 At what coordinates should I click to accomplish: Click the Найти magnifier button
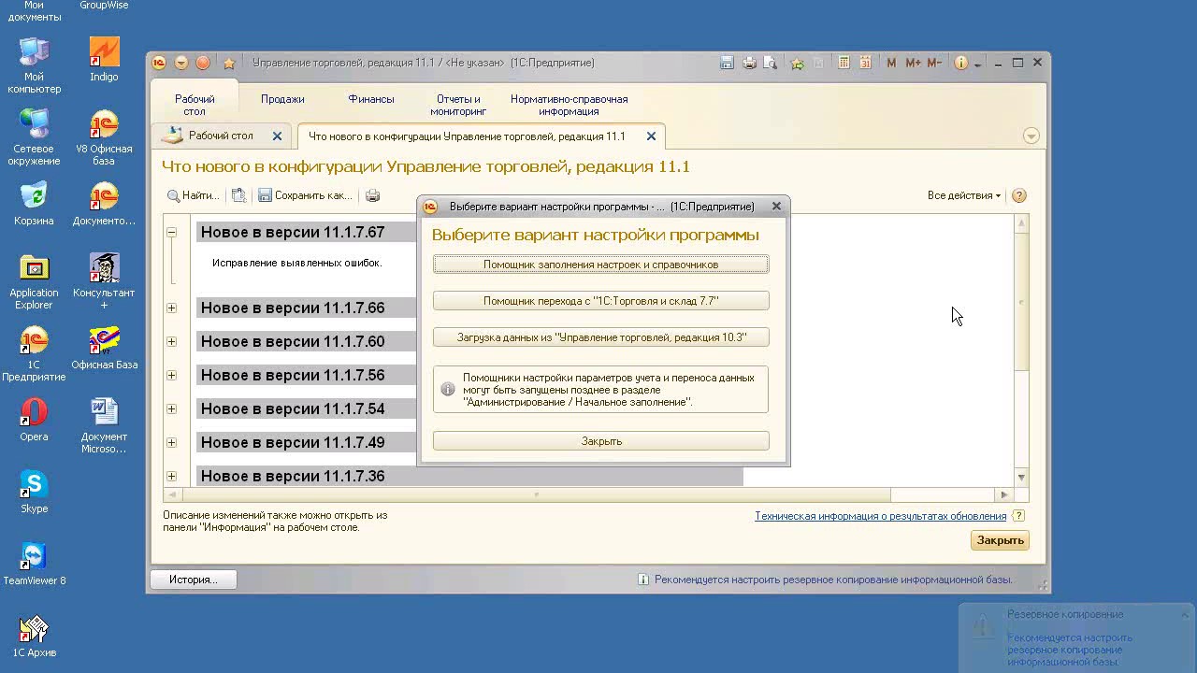pyautogui.click(x=193, y=195)
